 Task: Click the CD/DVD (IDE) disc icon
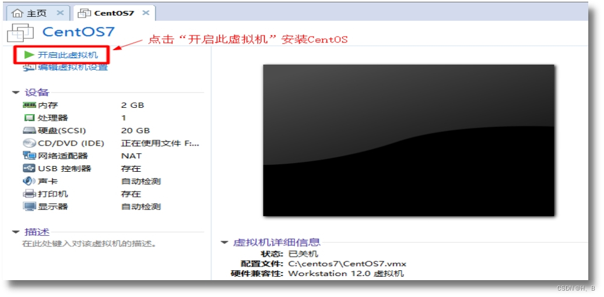coord(29,143)
